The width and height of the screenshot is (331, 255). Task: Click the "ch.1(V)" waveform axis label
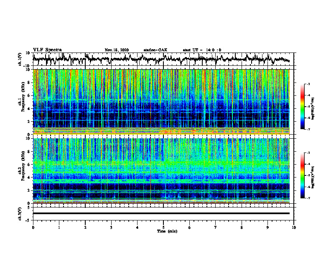pos(20,59)
